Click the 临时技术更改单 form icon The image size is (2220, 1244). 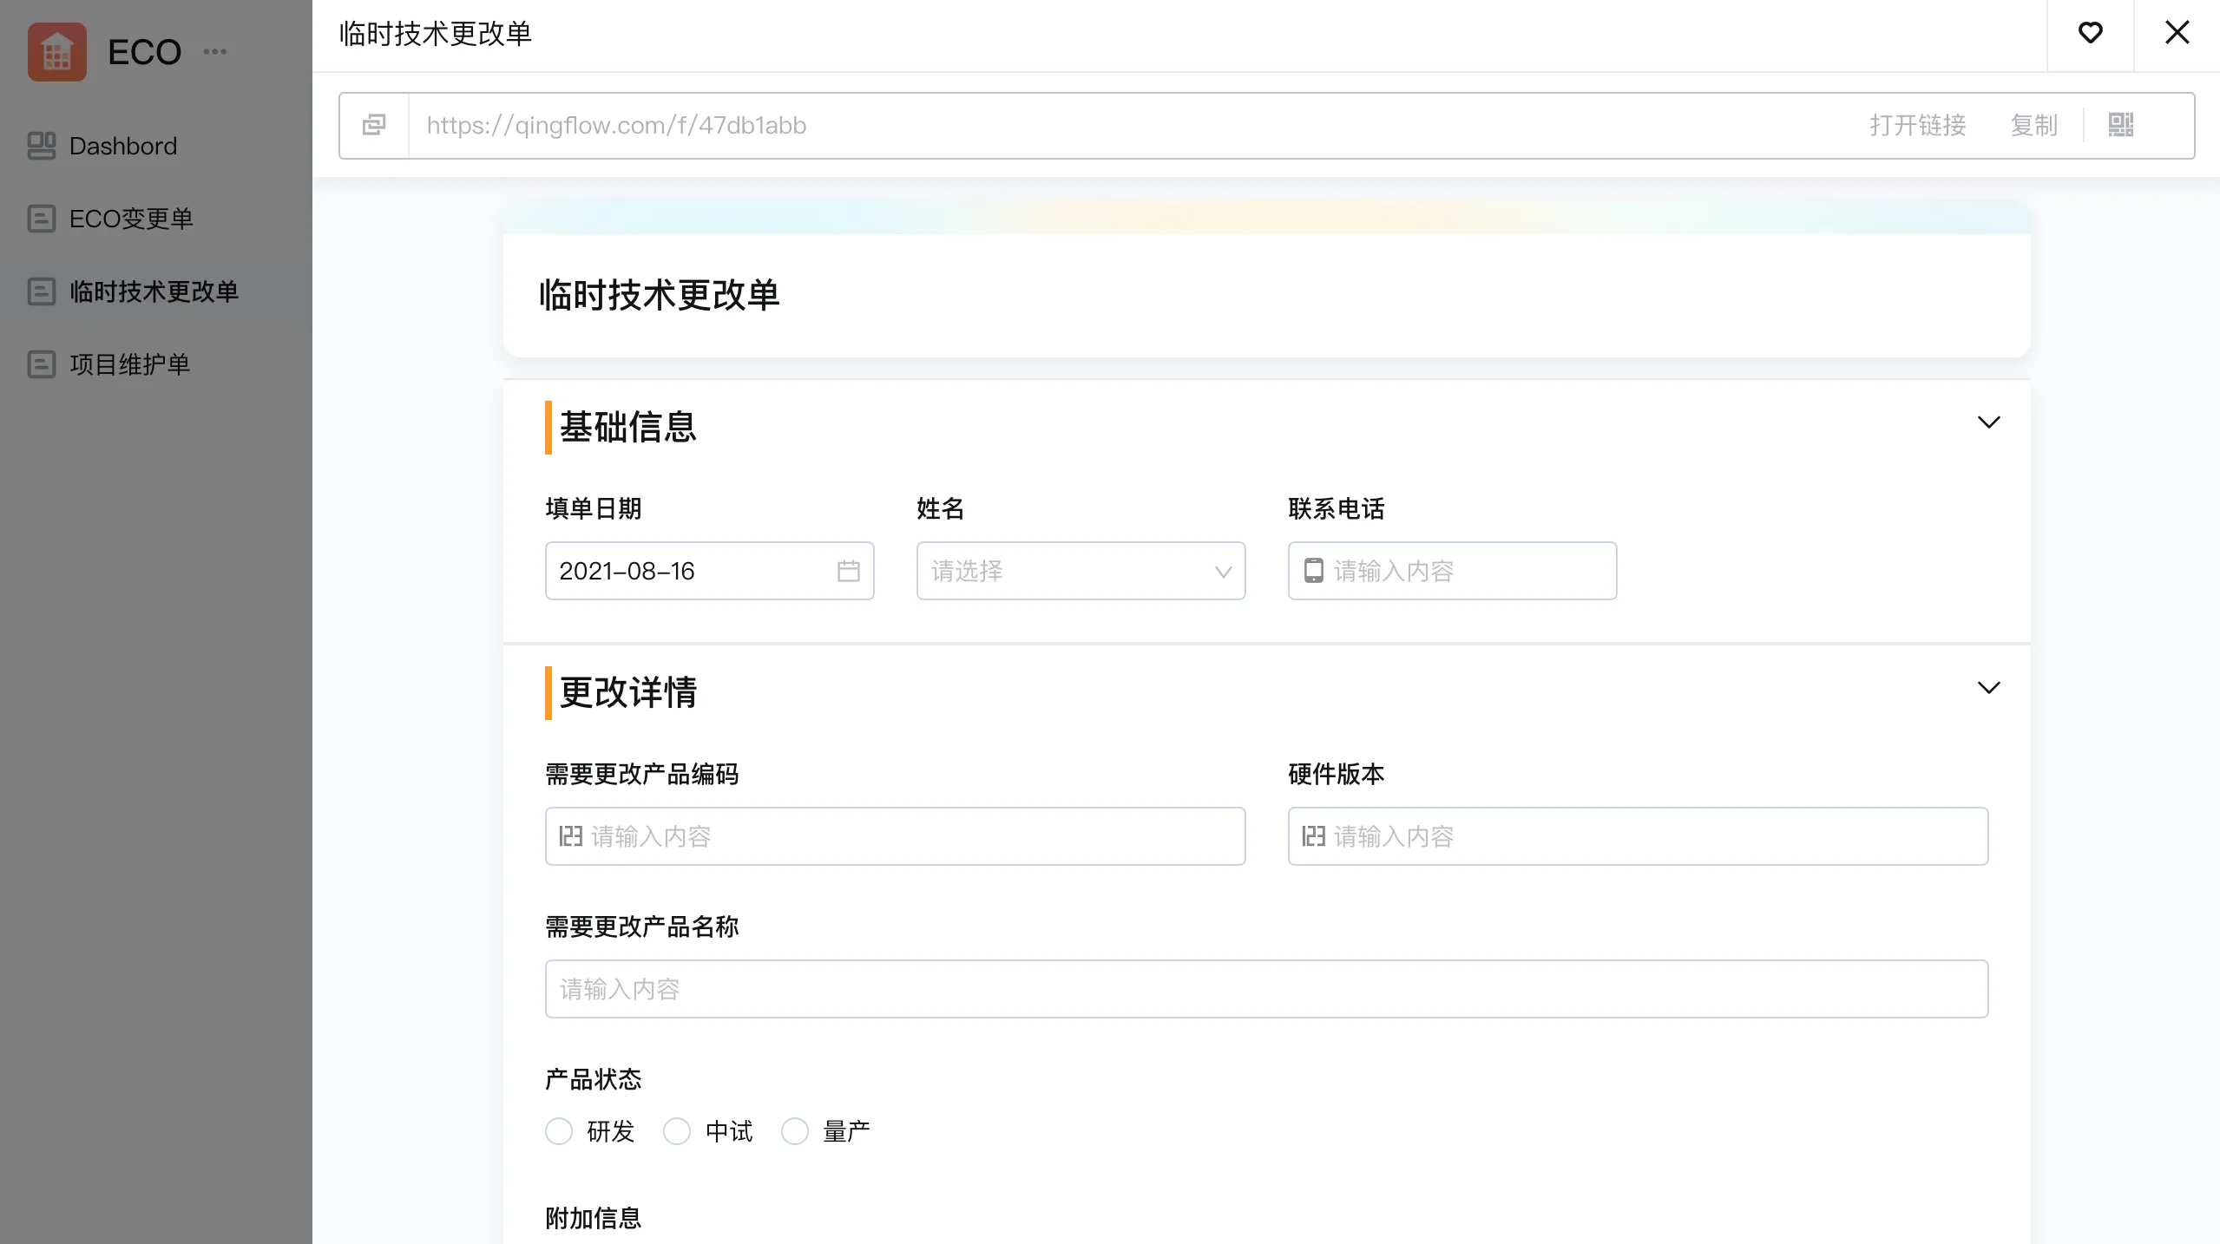(x=41, y=291)
